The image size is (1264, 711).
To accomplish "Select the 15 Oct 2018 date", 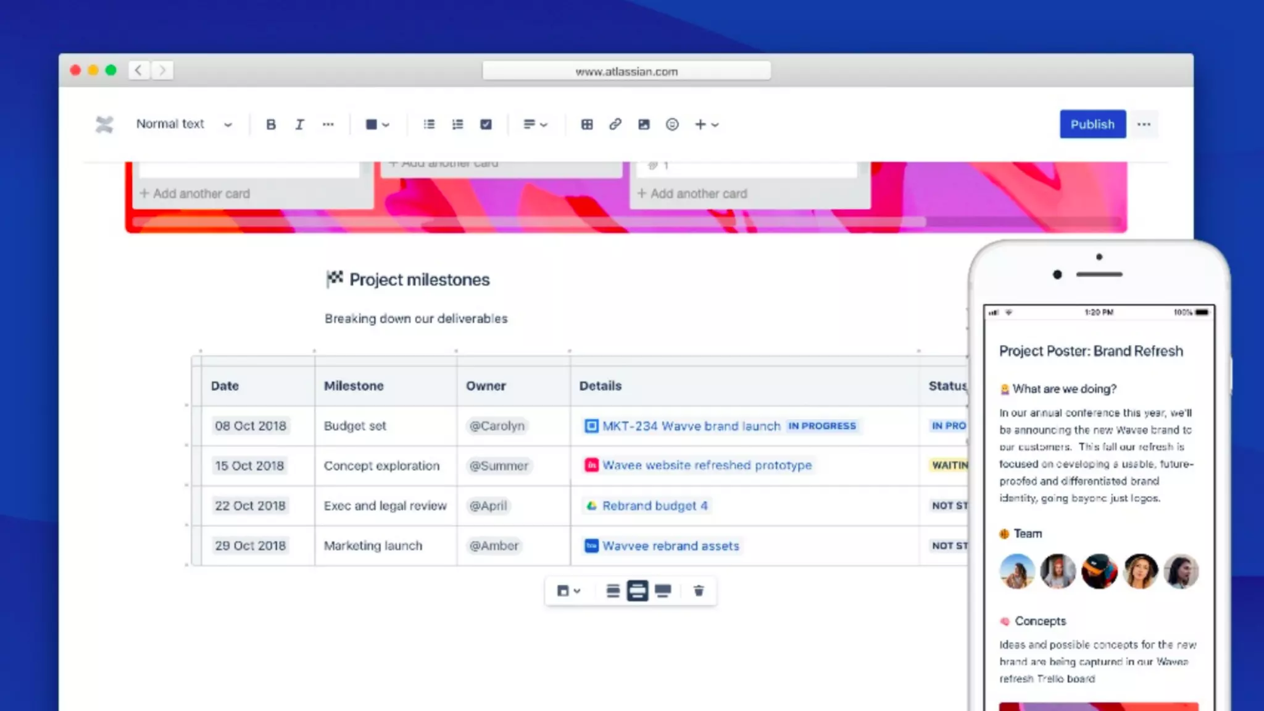I will 249,465.
